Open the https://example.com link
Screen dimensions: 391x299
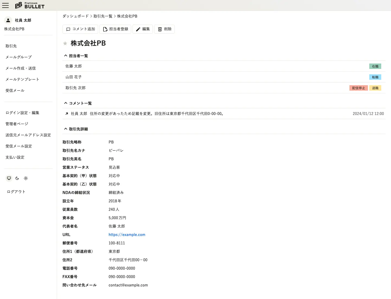coord(127,235)
